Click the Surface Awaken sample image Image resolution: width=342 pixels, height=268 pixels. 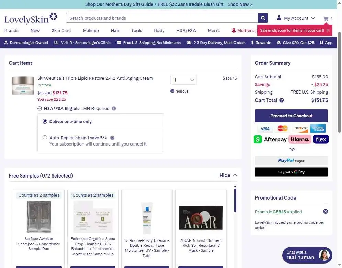point(39,216)
